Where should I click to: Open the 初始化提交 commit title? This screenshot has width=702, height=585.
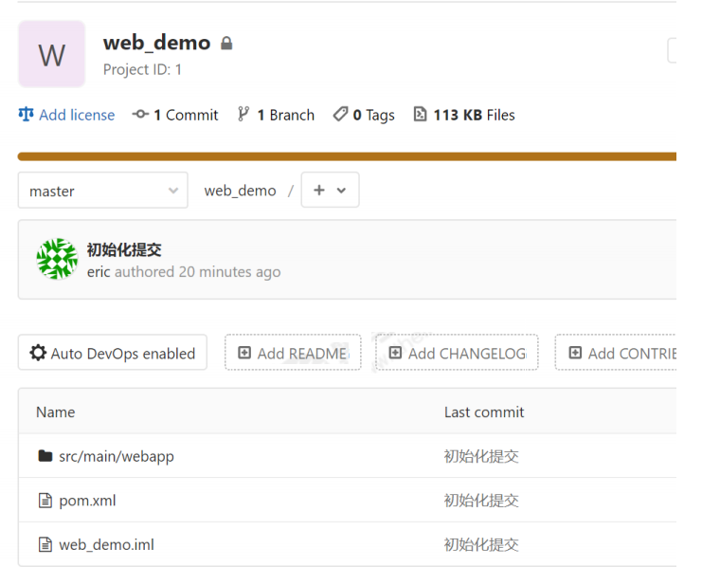click(x=124, y=249)
